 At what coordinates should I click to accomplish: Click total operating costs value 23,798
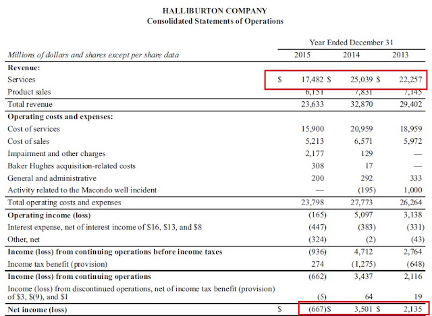(313, 203)
